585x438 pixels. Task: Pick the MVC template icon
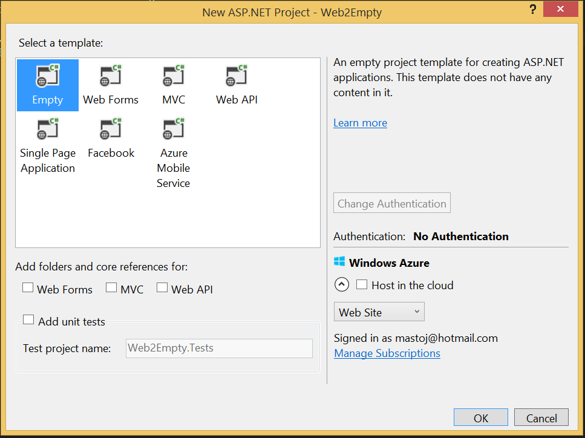174,76
